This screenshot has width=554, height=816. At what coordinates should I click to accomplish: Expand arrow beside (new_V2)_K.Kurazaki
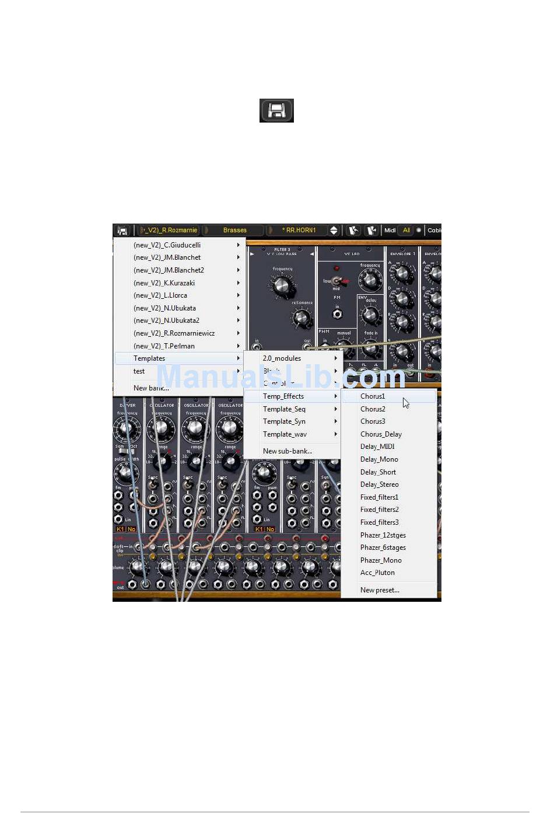(238, 283)
